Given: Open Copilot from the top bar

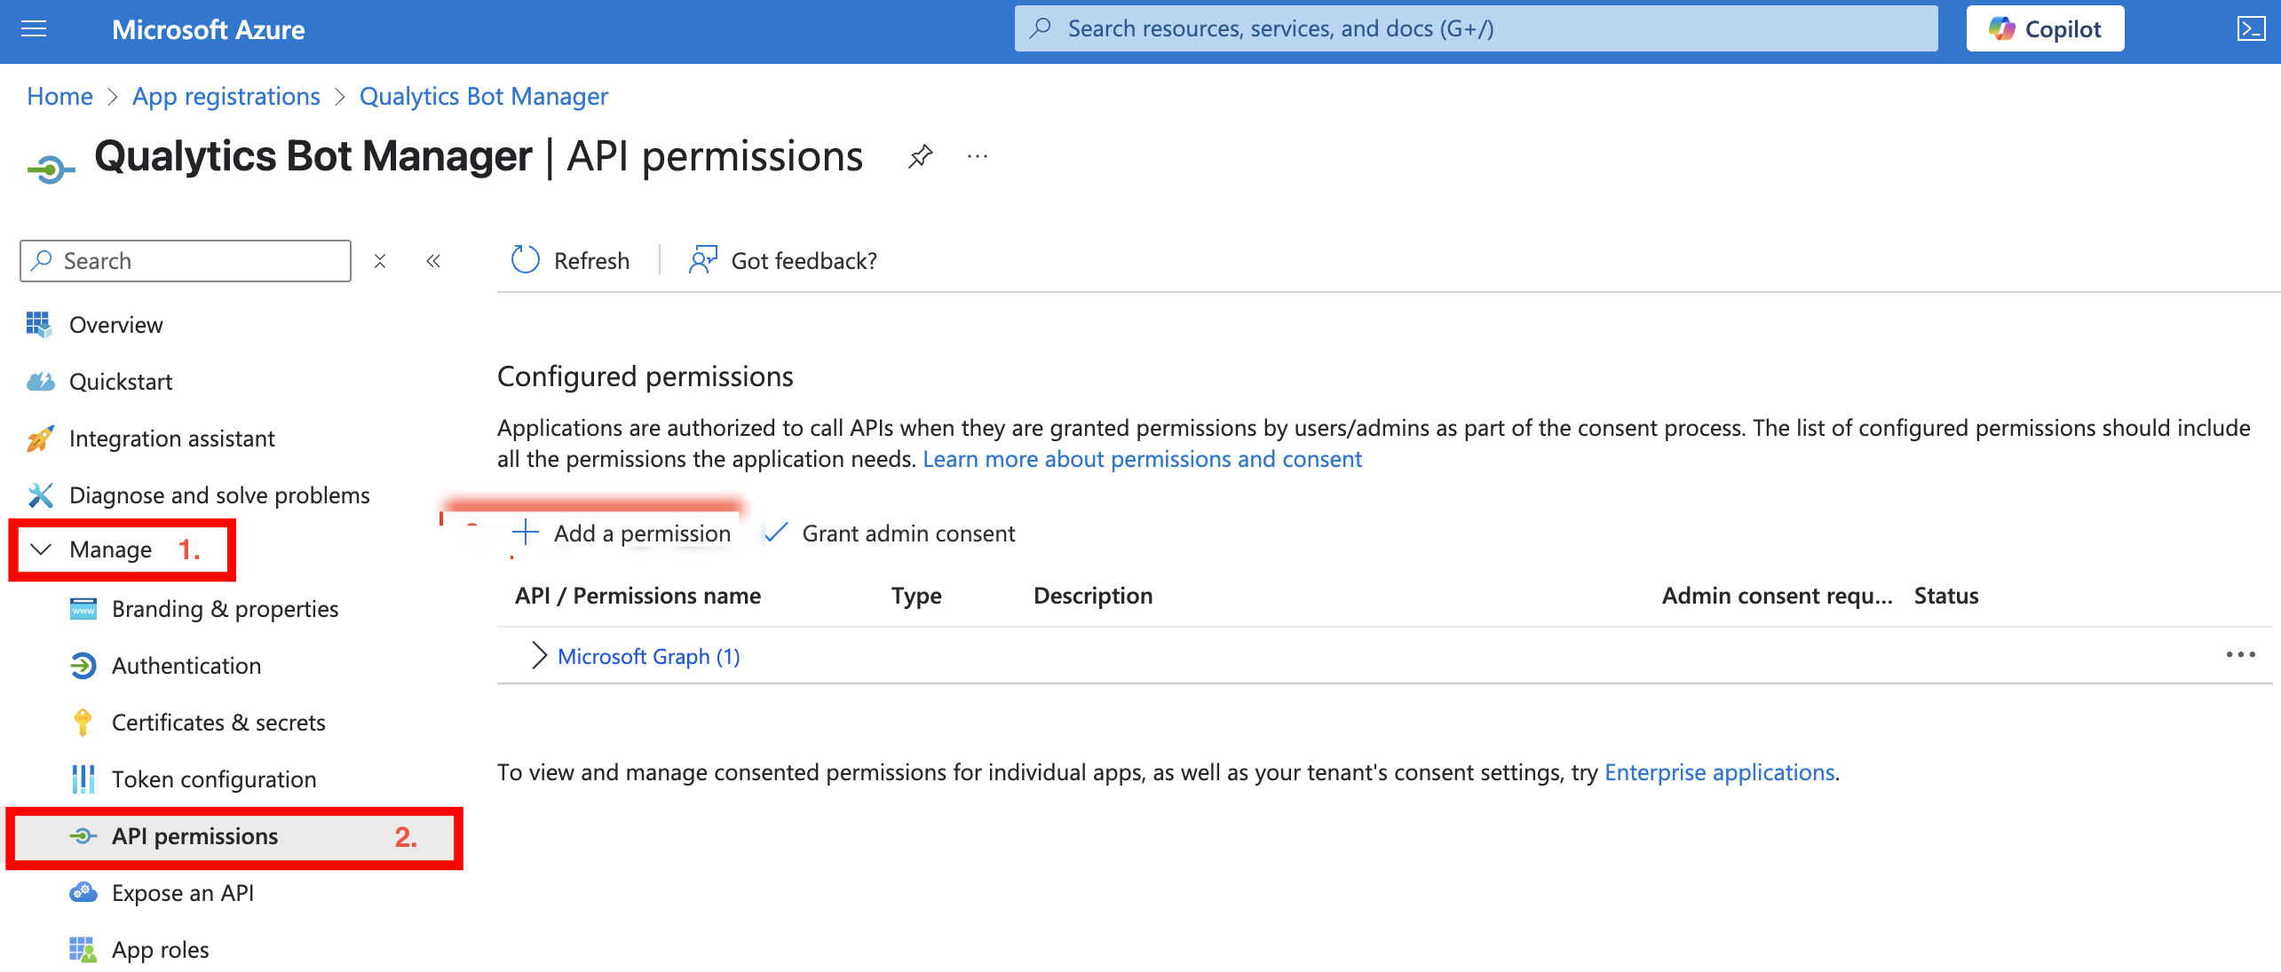Looking at the screenshot, I should click(2044, 28).
